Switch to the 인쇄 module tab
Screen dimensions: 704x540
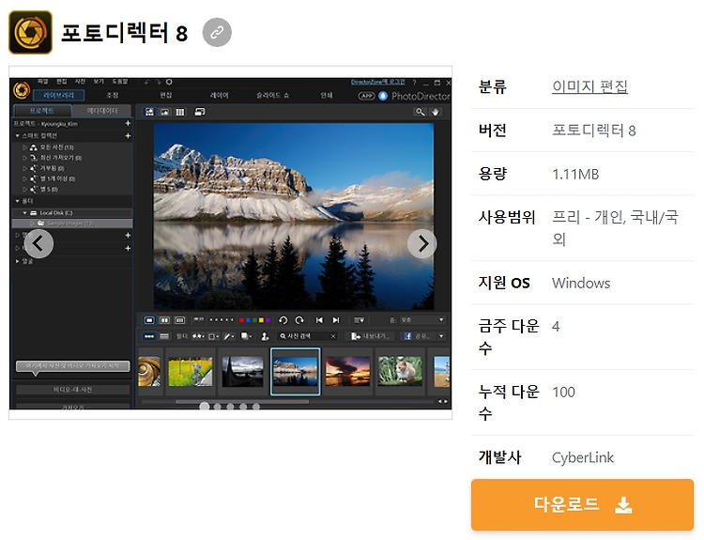pyautogui.click(x=327, y=95)
